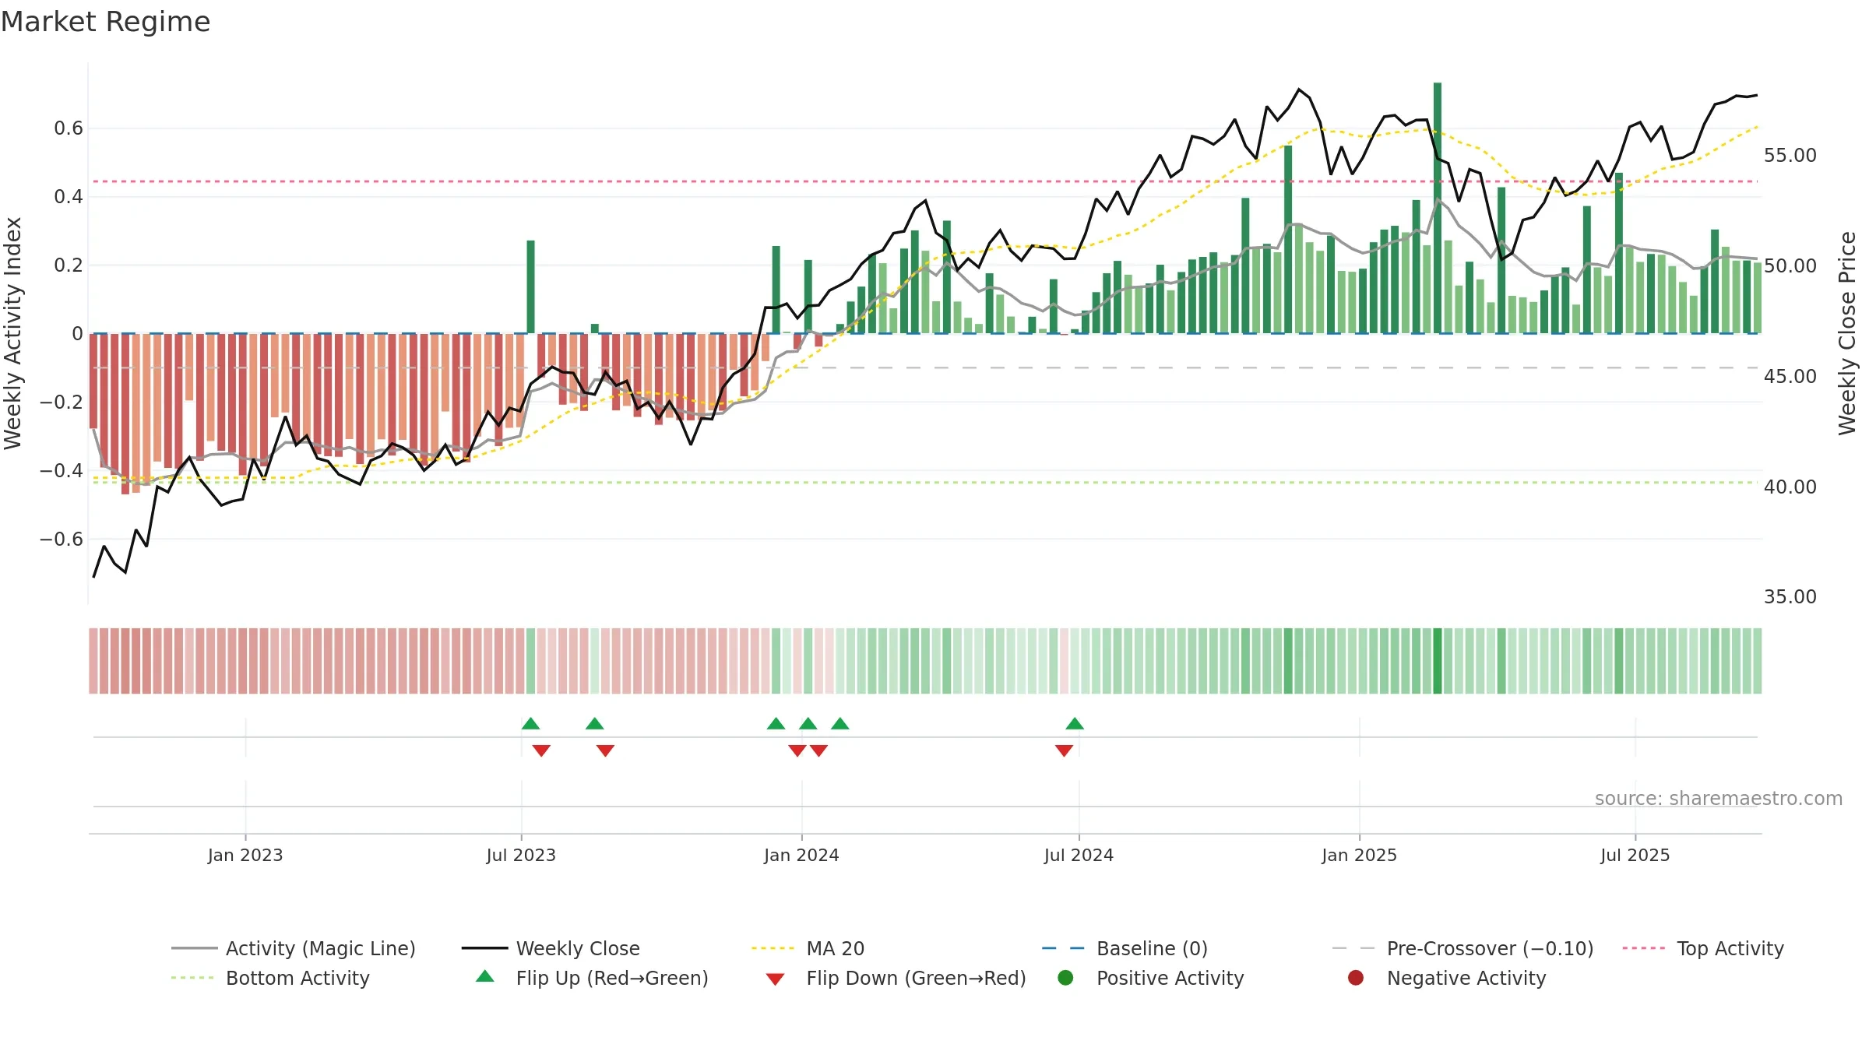Click the green flip-up marker nearest Jul 2024

(1075, 724)
